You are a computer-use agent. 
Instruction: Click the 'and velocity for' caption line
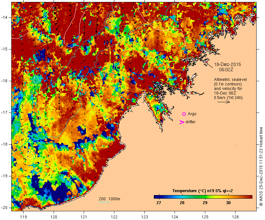point(228,89)
